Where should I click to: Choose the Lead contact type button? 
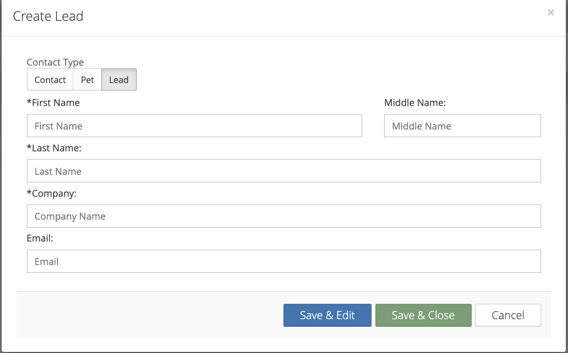(119, 80)
